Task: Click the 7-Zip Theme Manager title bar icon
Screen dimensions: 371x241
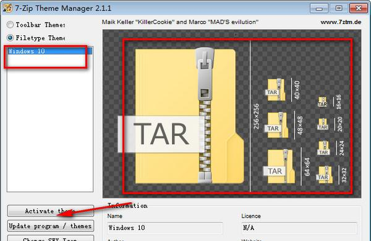Action: pos(7,8)
